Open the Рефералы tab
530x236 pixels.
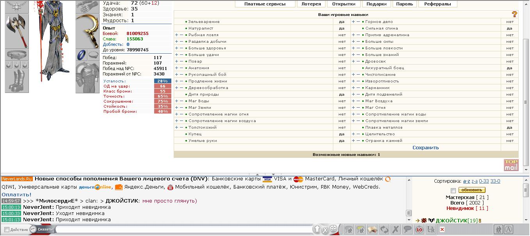(438, 4)
